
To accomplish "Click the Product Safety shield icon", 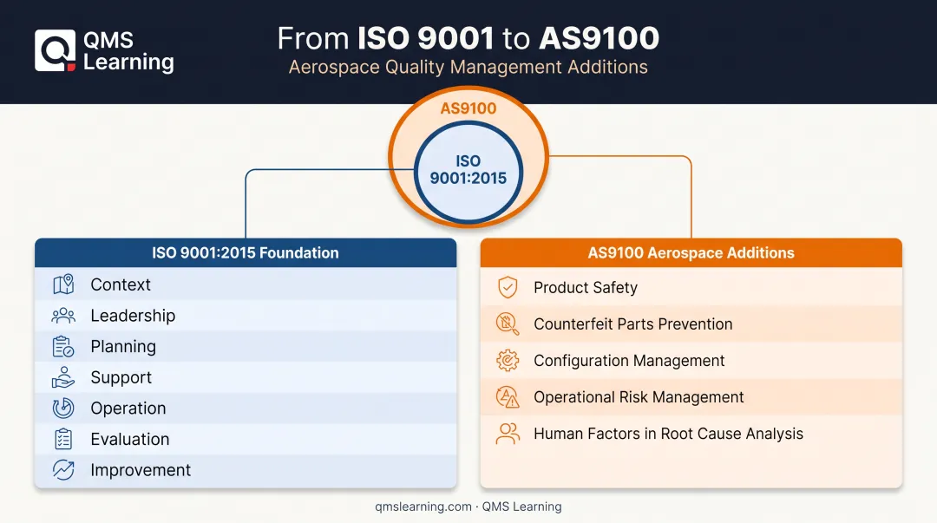I will [x=508, y=287].
